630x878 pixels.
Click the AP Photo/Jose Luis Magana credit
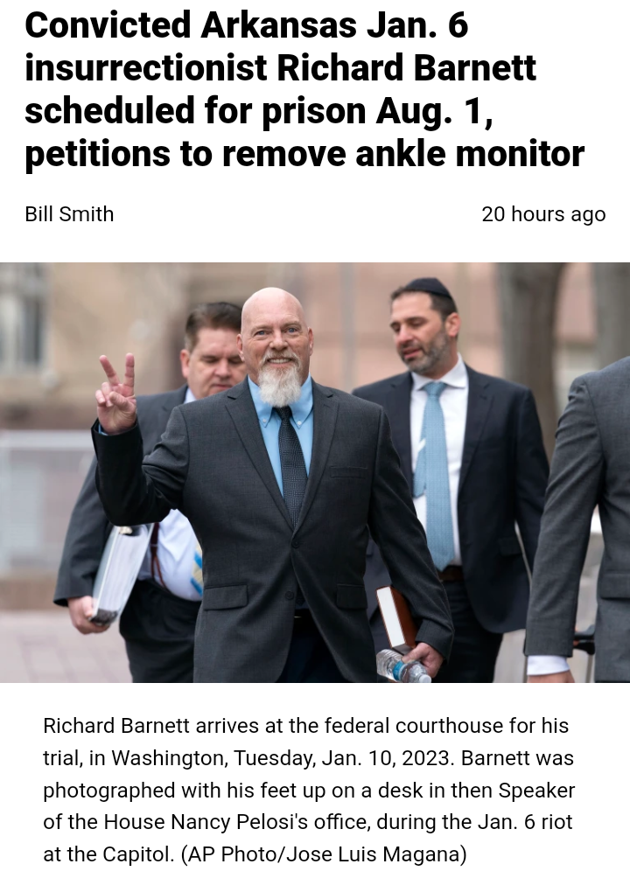pos(324,854)
